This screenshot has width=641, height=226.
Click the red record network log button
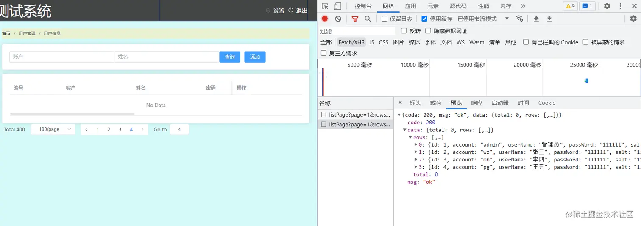coord(325,19)
